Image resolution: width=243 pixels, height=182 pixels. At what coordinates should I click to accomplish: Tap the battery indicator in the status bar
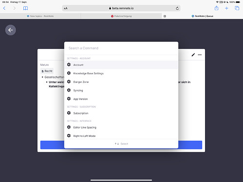click(238, 2)
